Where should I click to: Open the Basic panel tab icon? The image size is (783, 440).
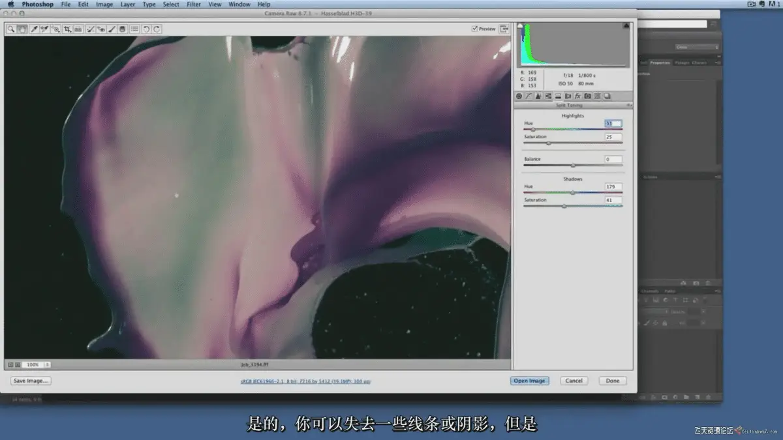(x=519, y=96)
